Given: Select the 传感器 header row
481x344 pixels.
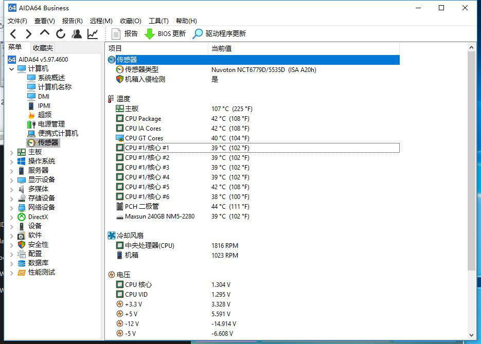Looking at the screenshot, I should click(254, 60).
